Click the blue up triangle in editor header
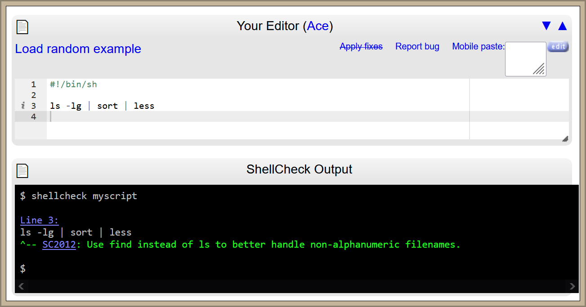Image resolution: width=586 pixels, height=307 pixels. [562, 26]
